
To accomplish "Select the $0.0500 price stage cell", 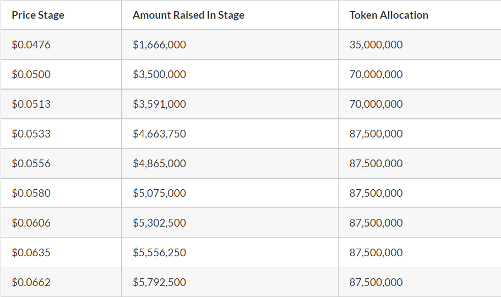I will (x=61, y=74).
